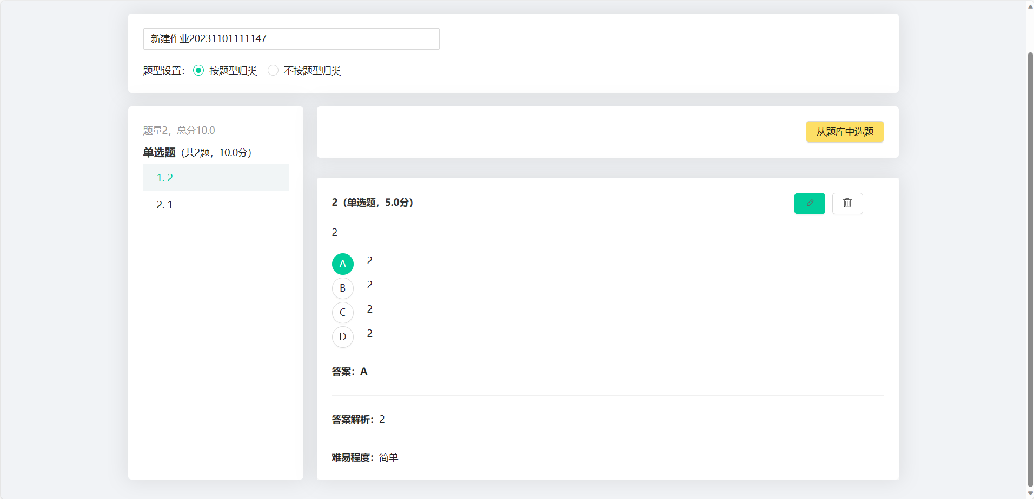
Task: Click the 答案解析：2 text
Action: [x=358, y=420]
